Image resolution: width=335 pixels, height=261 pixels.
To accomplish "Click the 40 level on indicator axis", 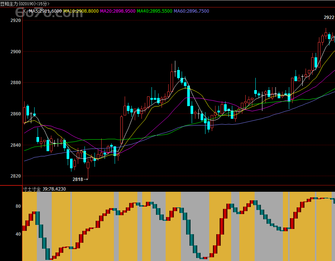I will click(18, 234).
